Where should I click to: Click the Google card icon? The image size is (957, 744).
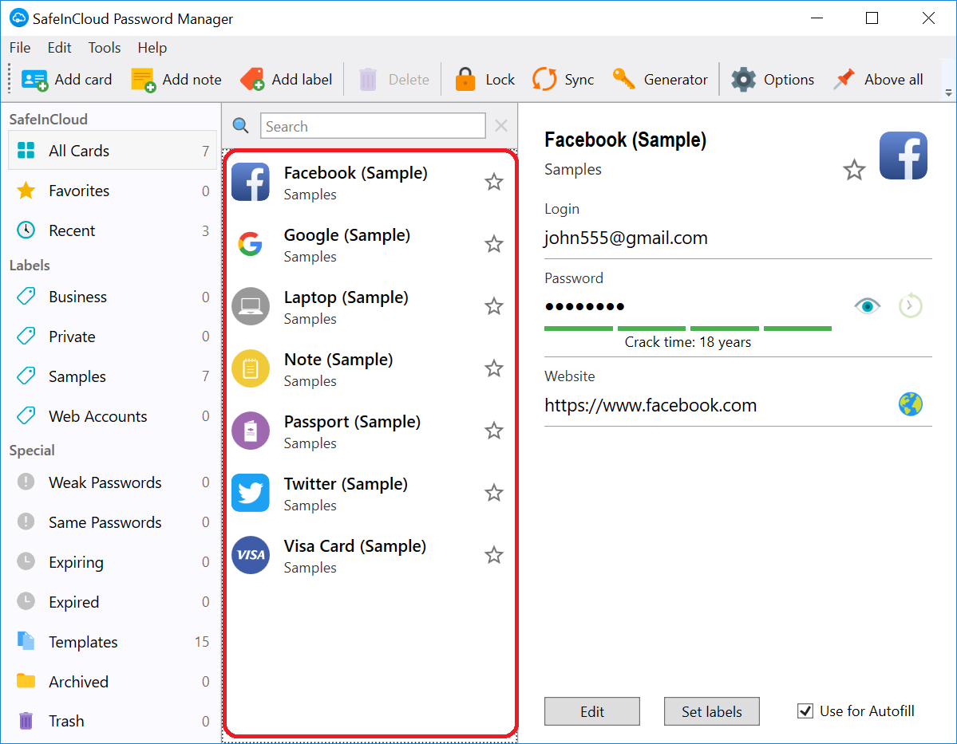[x=251, y=244]
